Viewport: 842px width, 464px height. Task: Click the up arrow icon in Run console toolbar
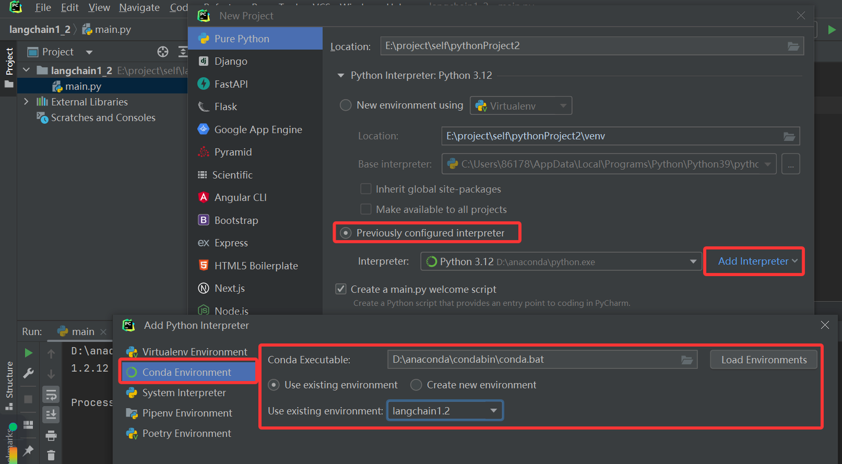tap(51, 354)
